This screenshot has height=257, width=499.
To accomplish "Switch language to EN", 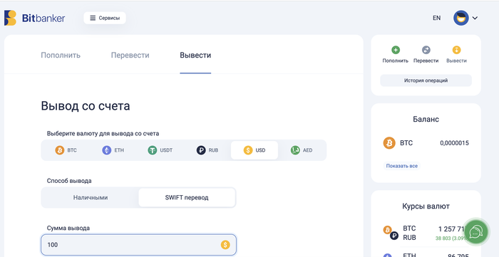I will (436, 18).
